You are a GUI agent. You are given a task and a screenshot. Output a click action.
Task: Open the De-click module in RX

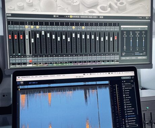coord(126,93)
